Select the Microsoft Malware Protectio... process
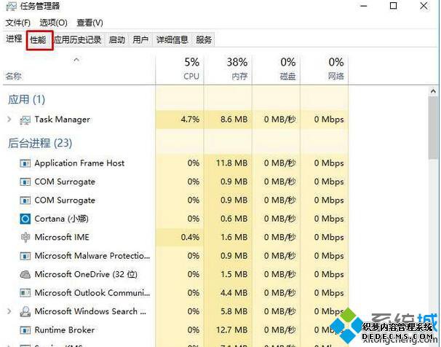Viewport: 441px width, 347px height. pos(92,256)
